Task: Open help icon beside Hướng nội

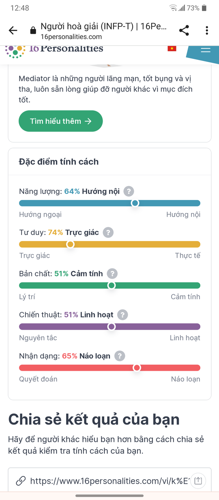Action: click(129, 191)
